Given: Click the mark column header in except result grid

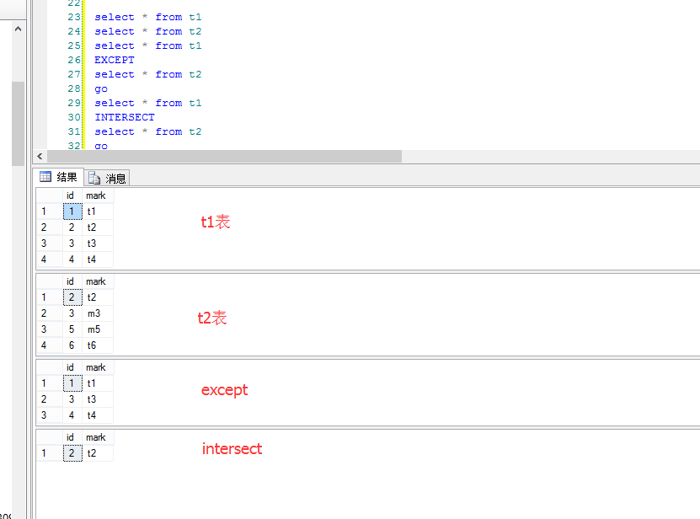Looking at the screenshot, I should [x=98, y=367].
